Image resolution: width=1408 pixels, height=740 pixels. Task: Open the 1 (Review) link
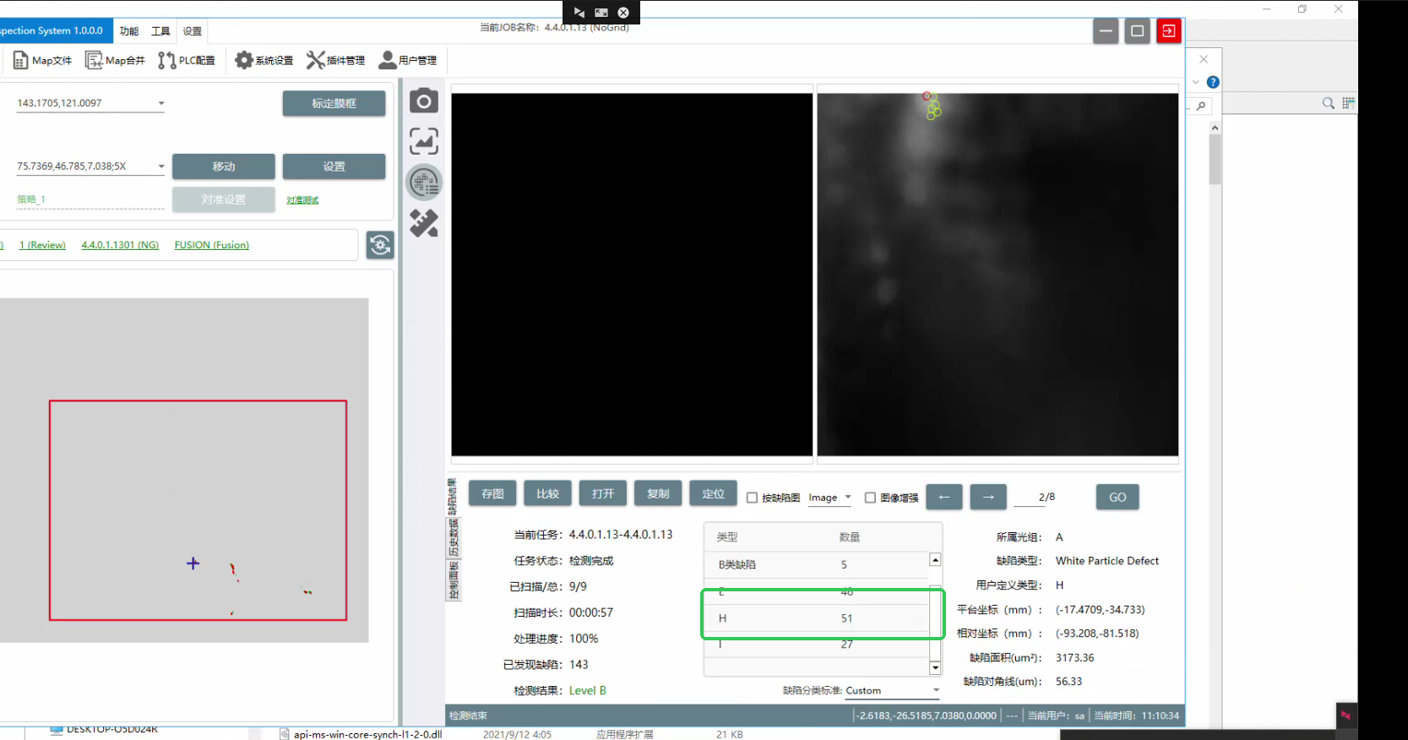42,245
